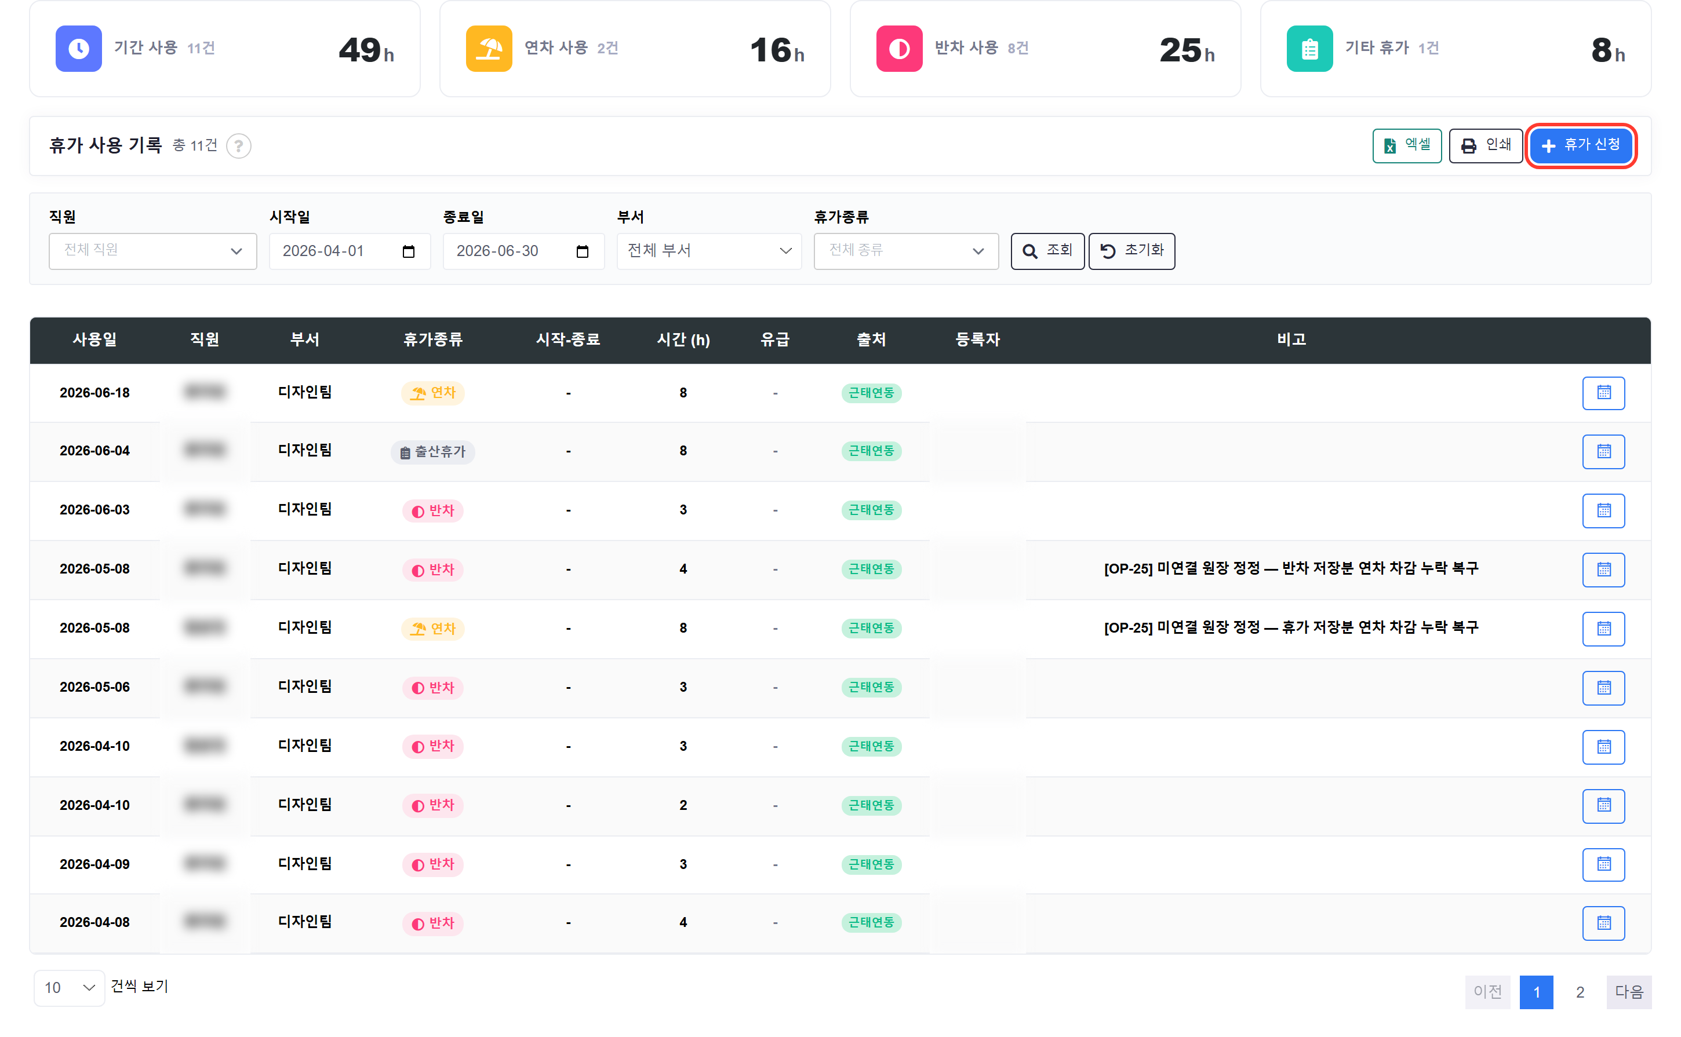Screen dimensions: 1681x1037
Task: Open the rows-per-page dropdown showing 10
Action: pos(70,988)
